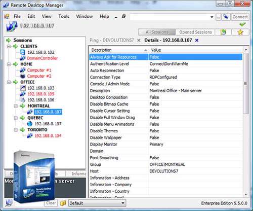This screenshot has height=211, width=253.
Task: Click the ConnectDontWarnMe value
Action: click(x=168, y=64)
